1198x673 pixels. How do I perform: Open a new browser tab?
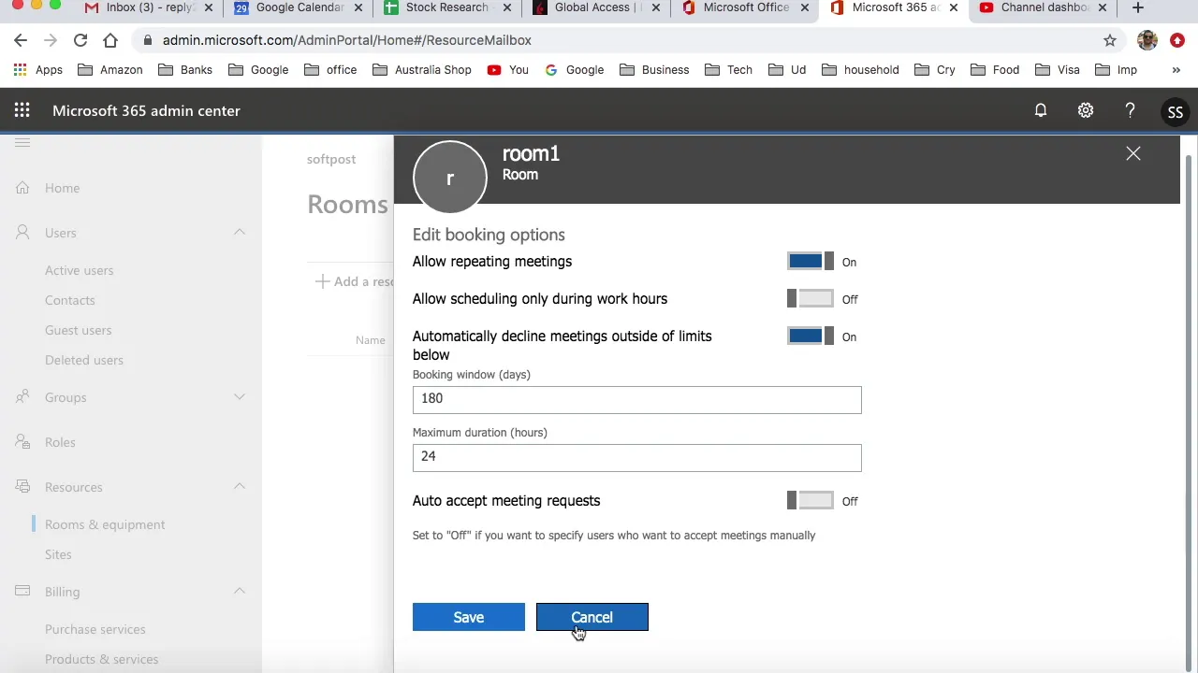pos(1137,8)
